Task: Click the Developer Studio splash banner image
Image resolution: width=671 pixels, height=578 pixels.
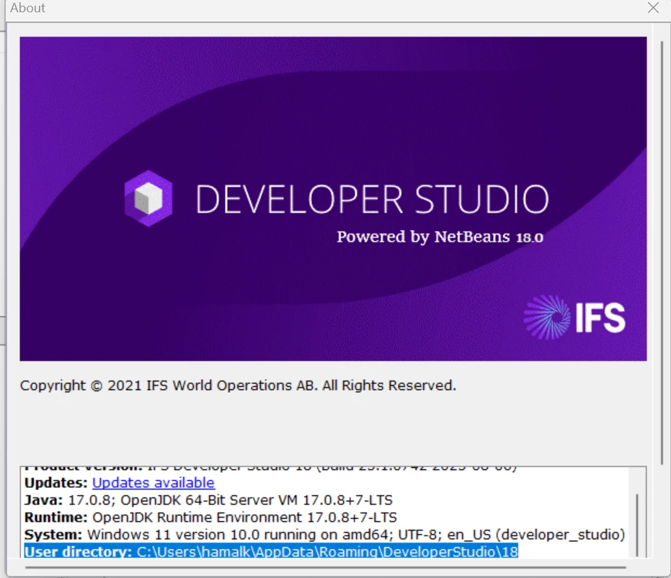Action: pos(333,198)
